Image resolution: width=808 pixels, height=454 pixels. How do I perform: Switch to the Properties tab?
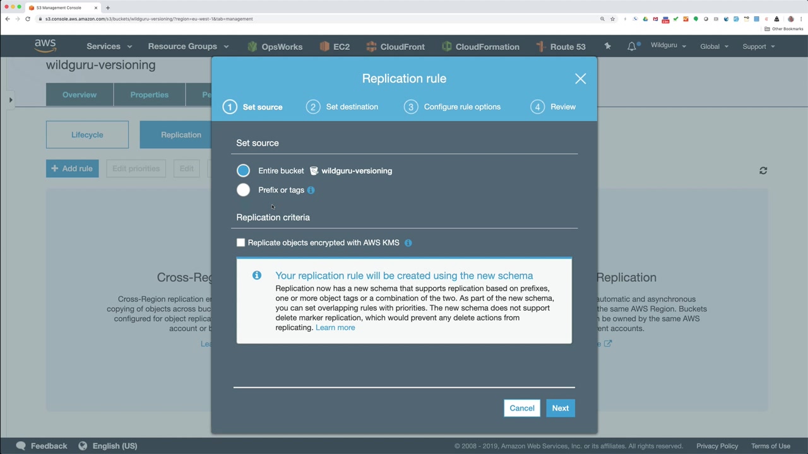point(150,95)
